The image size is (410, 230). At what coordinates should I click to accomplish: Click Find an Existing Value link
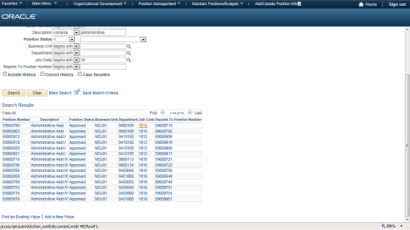point(21,217)
